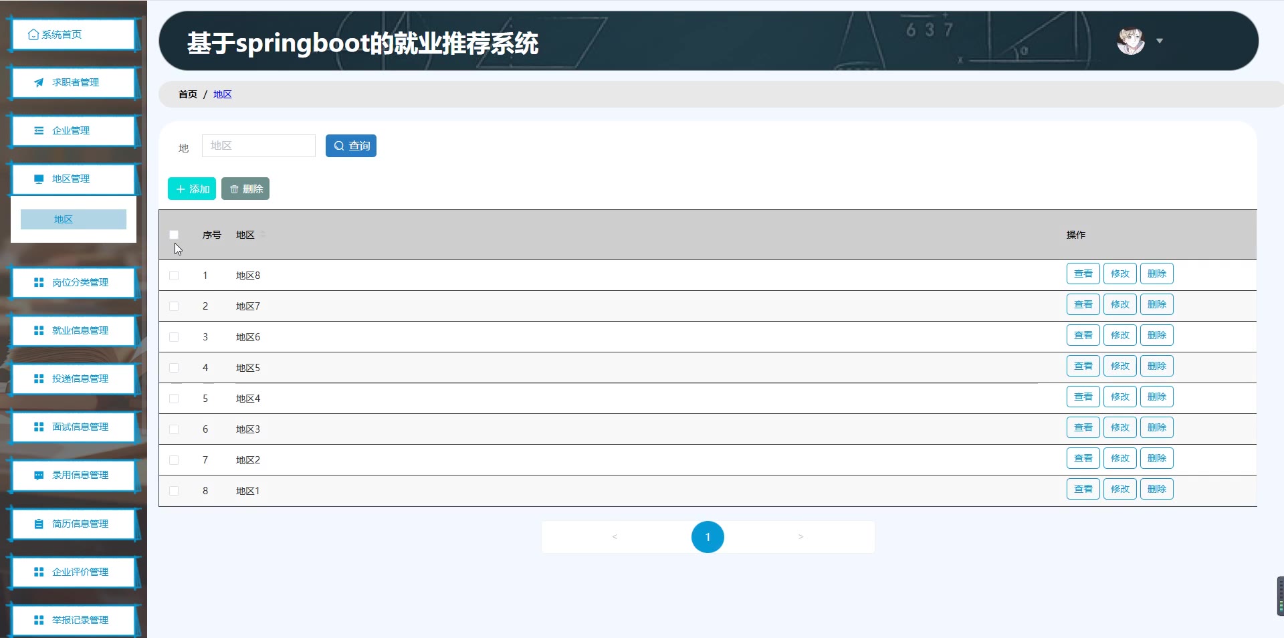The height and width of the screenshot is (638, 1284).
Task: Go to next page with the right chevron
Action: [x=800, y=537]
